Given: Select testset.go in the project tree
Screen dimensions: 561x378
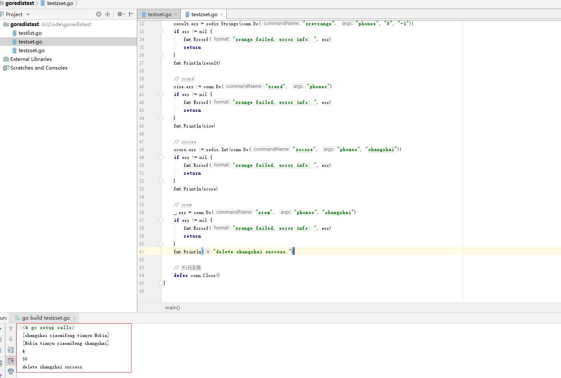Looking at the screenshot, I should (x=68, y=42).
